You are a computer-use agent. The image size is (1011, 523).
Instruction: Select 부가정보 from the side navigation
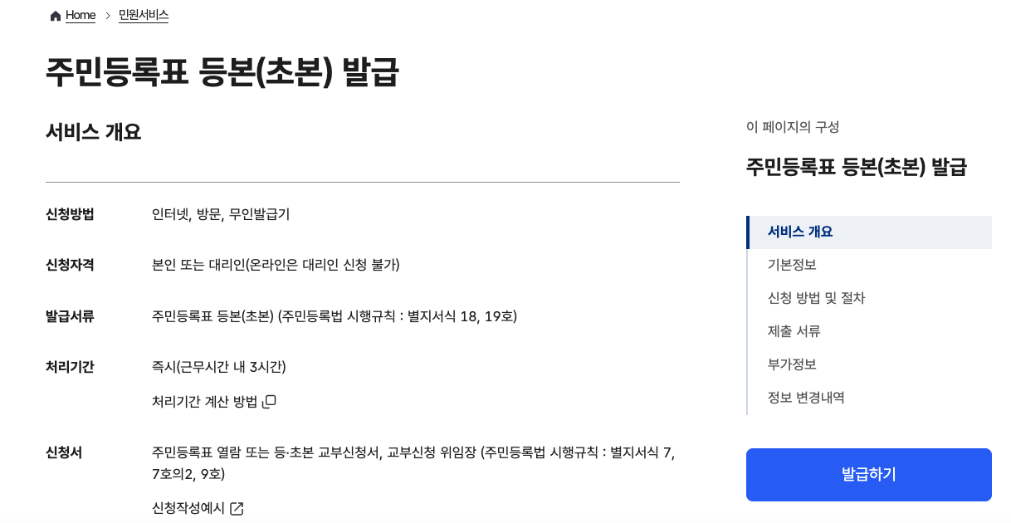pos(791,364)
